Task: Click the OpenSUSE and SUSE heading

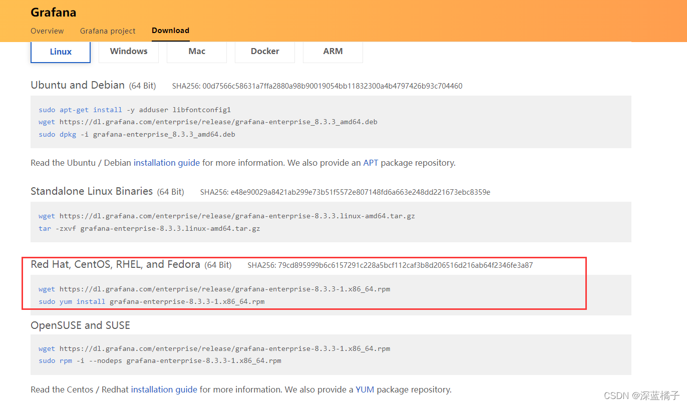Action: coord(80,325)
